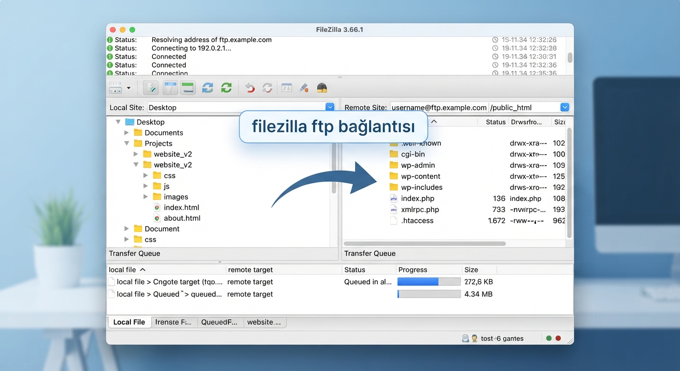Screen dimensions: 680x371
Task: Click the red status indicator dot
Action: click(558, 338)
